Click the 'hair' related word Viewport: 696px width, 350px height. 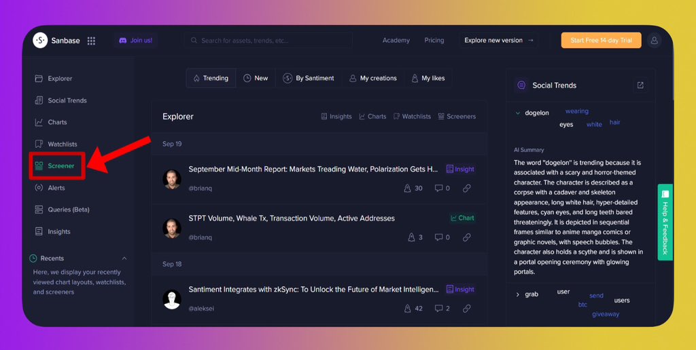614,122
